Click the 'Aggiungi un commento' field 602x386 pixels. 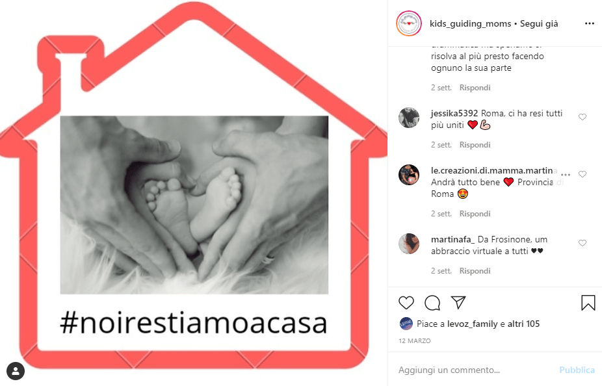pos(476,370)
